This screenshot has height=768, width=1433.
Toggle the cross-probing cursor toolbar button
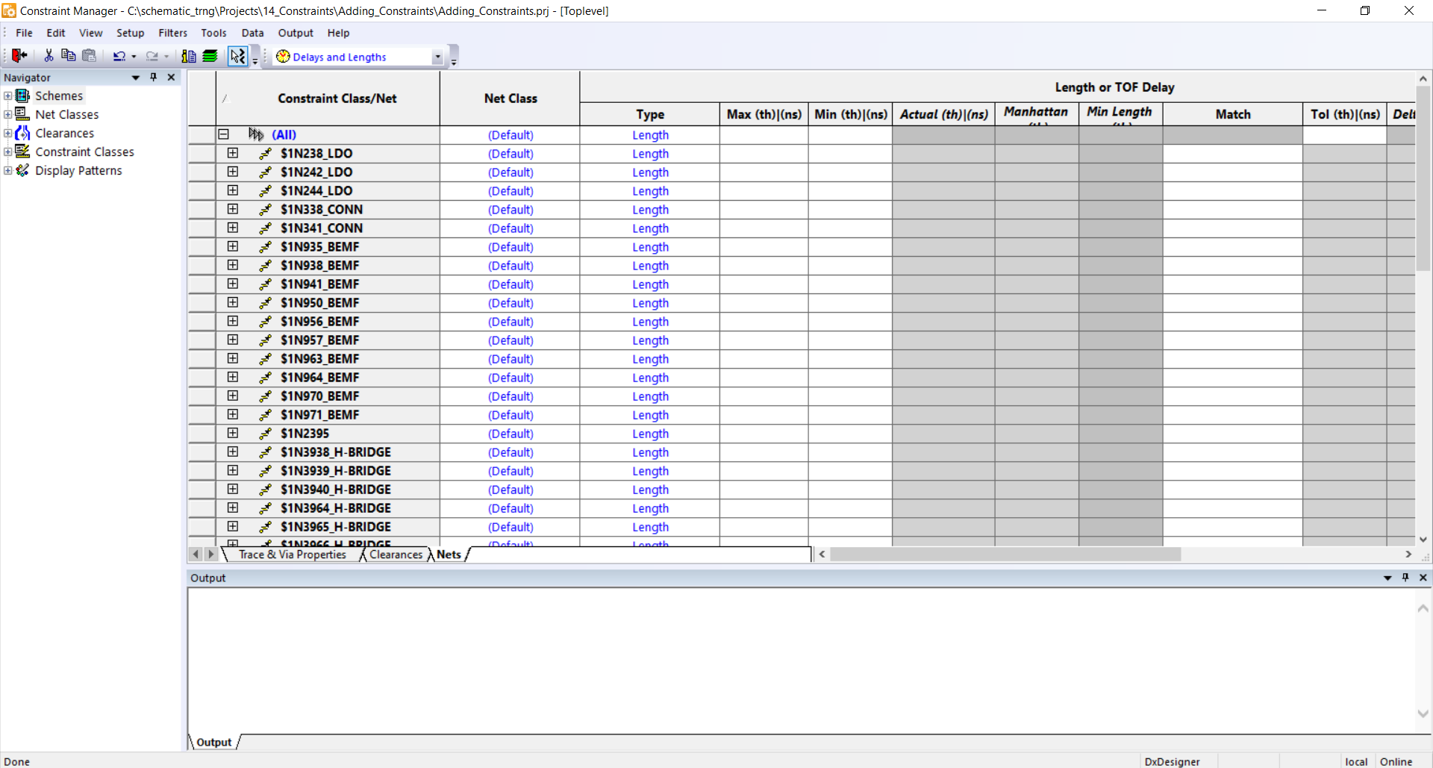coord(237,56)
